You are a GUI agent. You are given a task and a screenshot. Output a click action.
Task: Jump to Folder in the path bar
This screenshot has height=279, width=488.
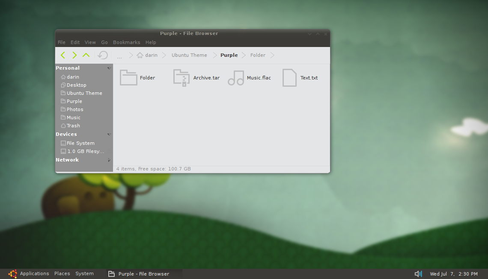tap(258, 55)
